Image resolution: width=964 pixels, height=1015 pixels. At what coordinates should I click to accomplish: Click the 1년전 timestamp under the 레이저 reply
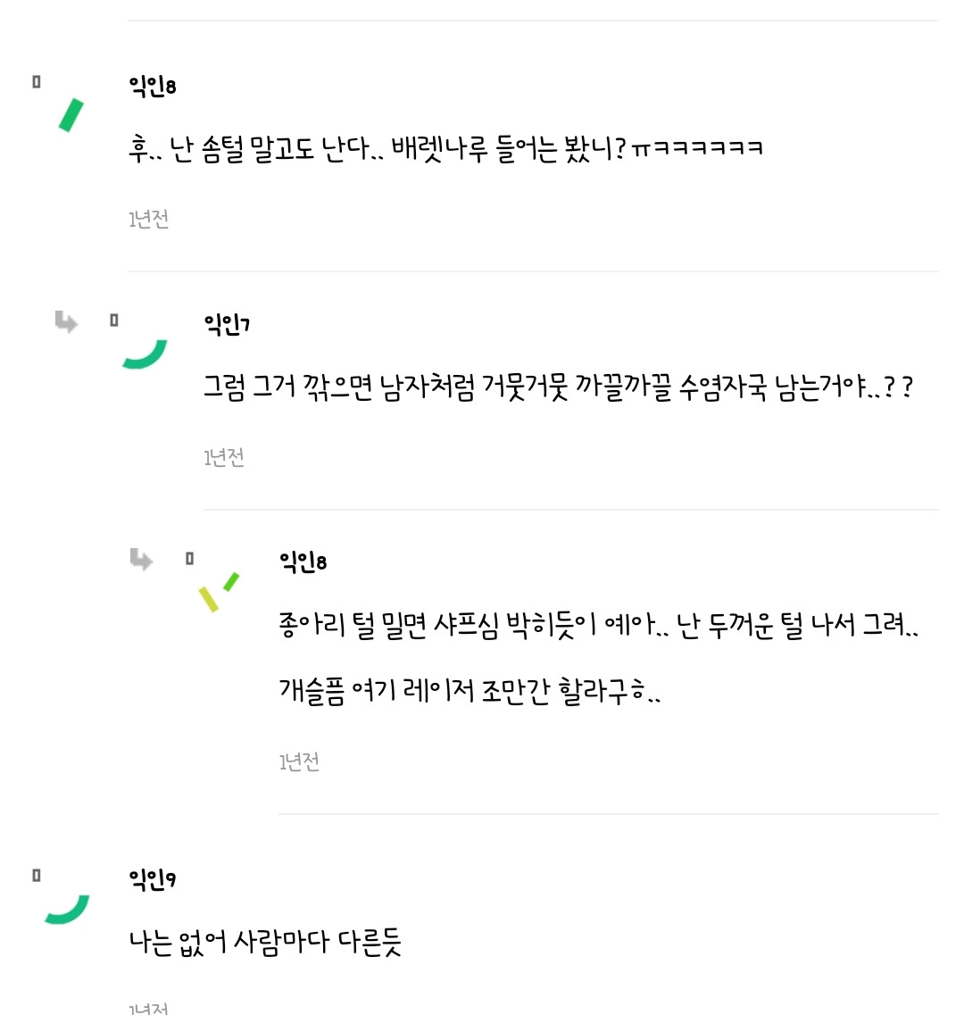click(x=299, y=761)
